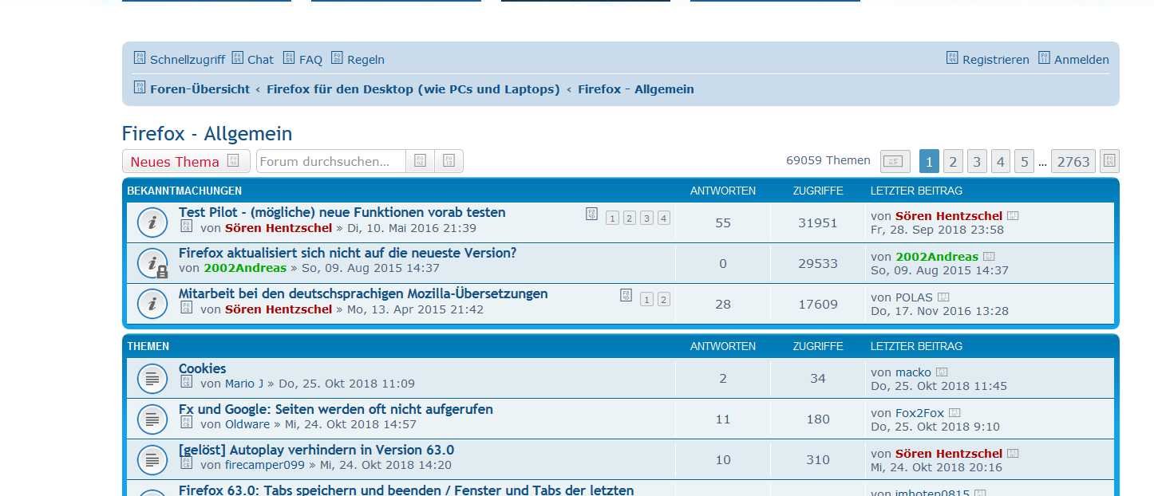Open firecamper099 user profile
This screenshot has height=496, width=1154.
265,465
